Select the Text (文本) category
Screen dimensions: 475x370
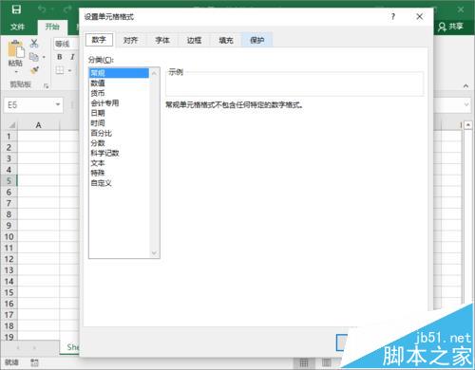click(119, 163)
